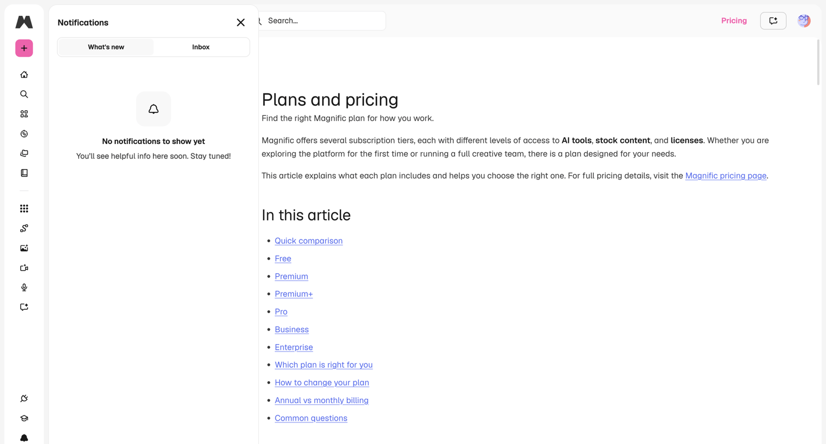This screenshot has width=826, height=444.
Task: Jump to the Pro plan section
Action: pos(281,311)
